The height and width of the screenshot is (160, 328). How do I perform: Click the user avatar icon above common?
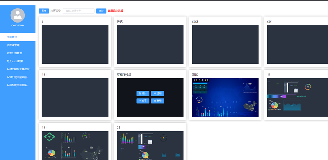(18, 15)
